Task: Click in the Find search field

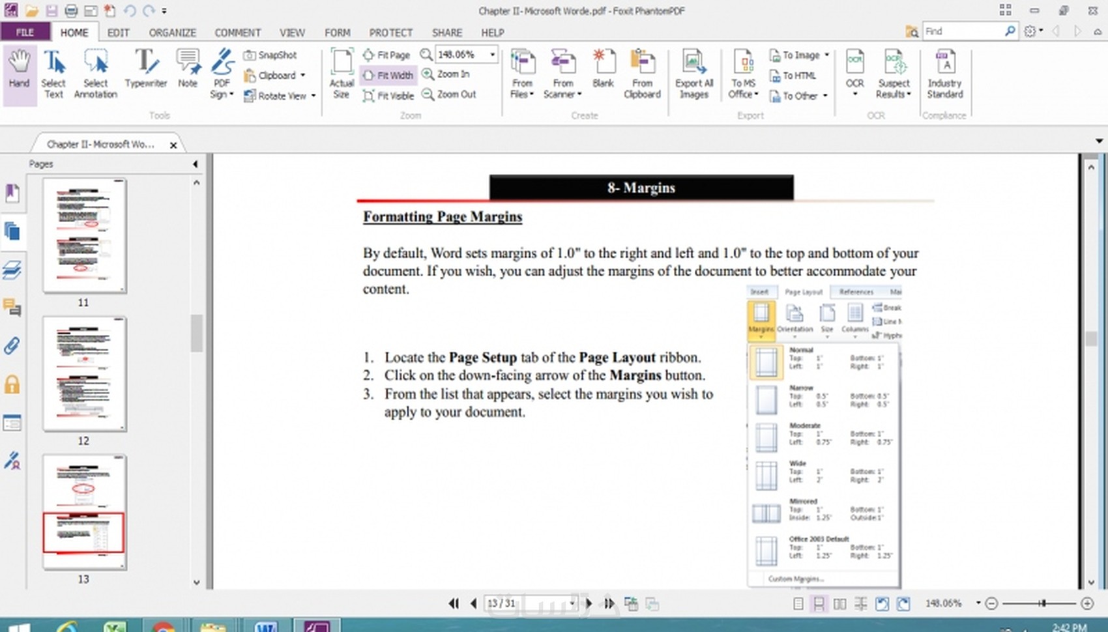Action: (x=963, y=31)
